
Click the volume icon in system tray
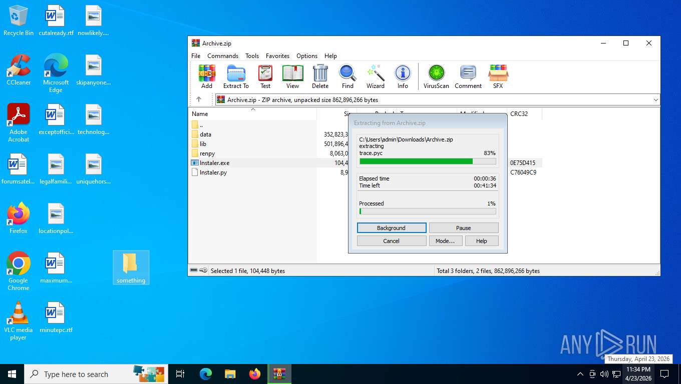pos(604,374)
